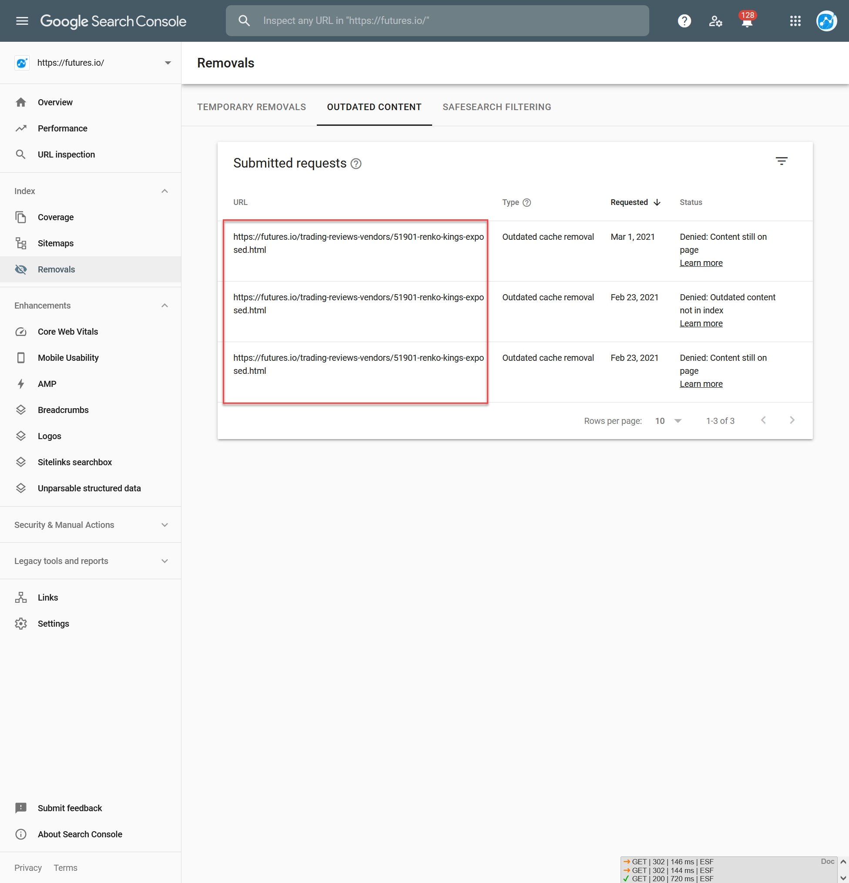Select the Outdated Content tab

coord(374,107)
